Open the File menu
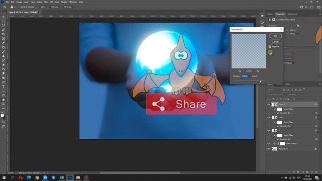This screenshot has height=181, width=322. click(7, 2)
